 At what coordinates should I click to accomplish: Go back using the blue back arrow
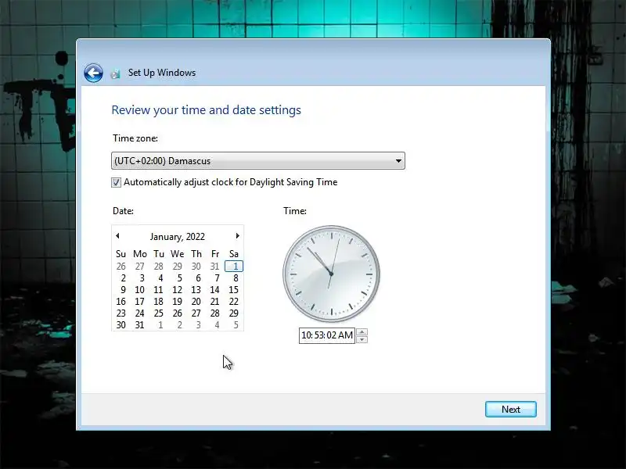[x=93, y=73]
